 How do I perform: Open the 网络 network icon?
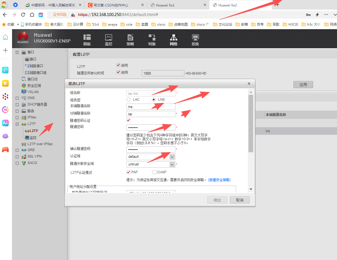point(173,40)
